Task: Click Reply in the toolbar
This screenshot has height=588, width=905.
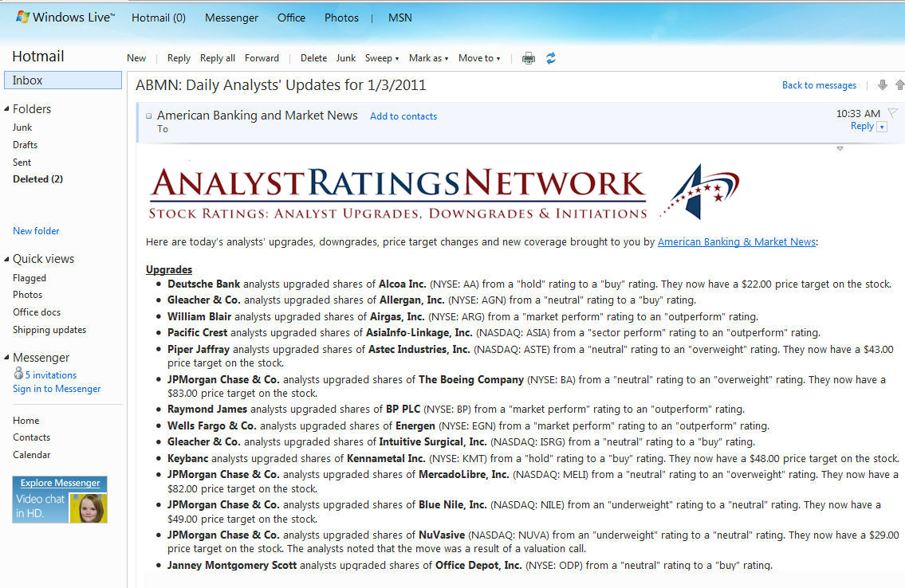Action: click(x=179, y=58)
